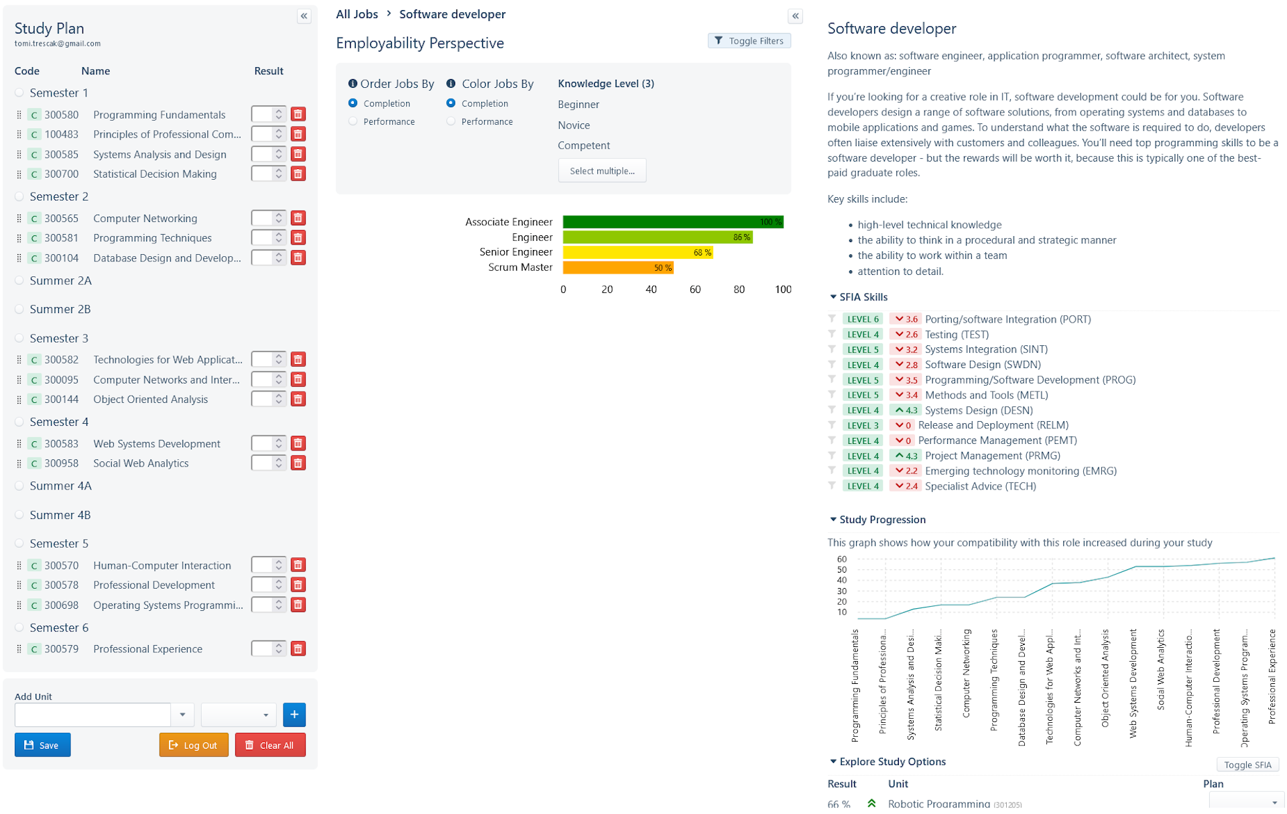Select the Semester 3 radio button

click(19, 339)
